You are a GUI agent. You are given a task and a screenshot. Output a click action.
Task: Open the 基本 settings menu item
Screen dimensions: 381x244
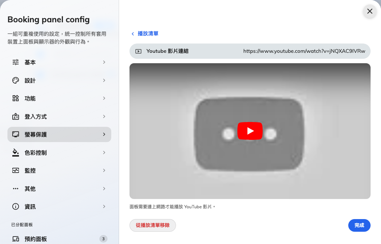pyautogui.click(x=59, y=62)
